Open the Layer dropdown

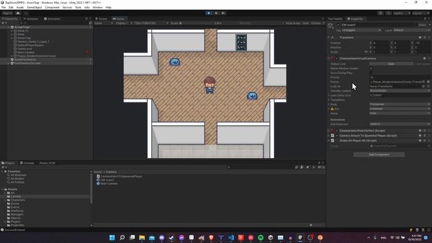(x=411, y=30)
